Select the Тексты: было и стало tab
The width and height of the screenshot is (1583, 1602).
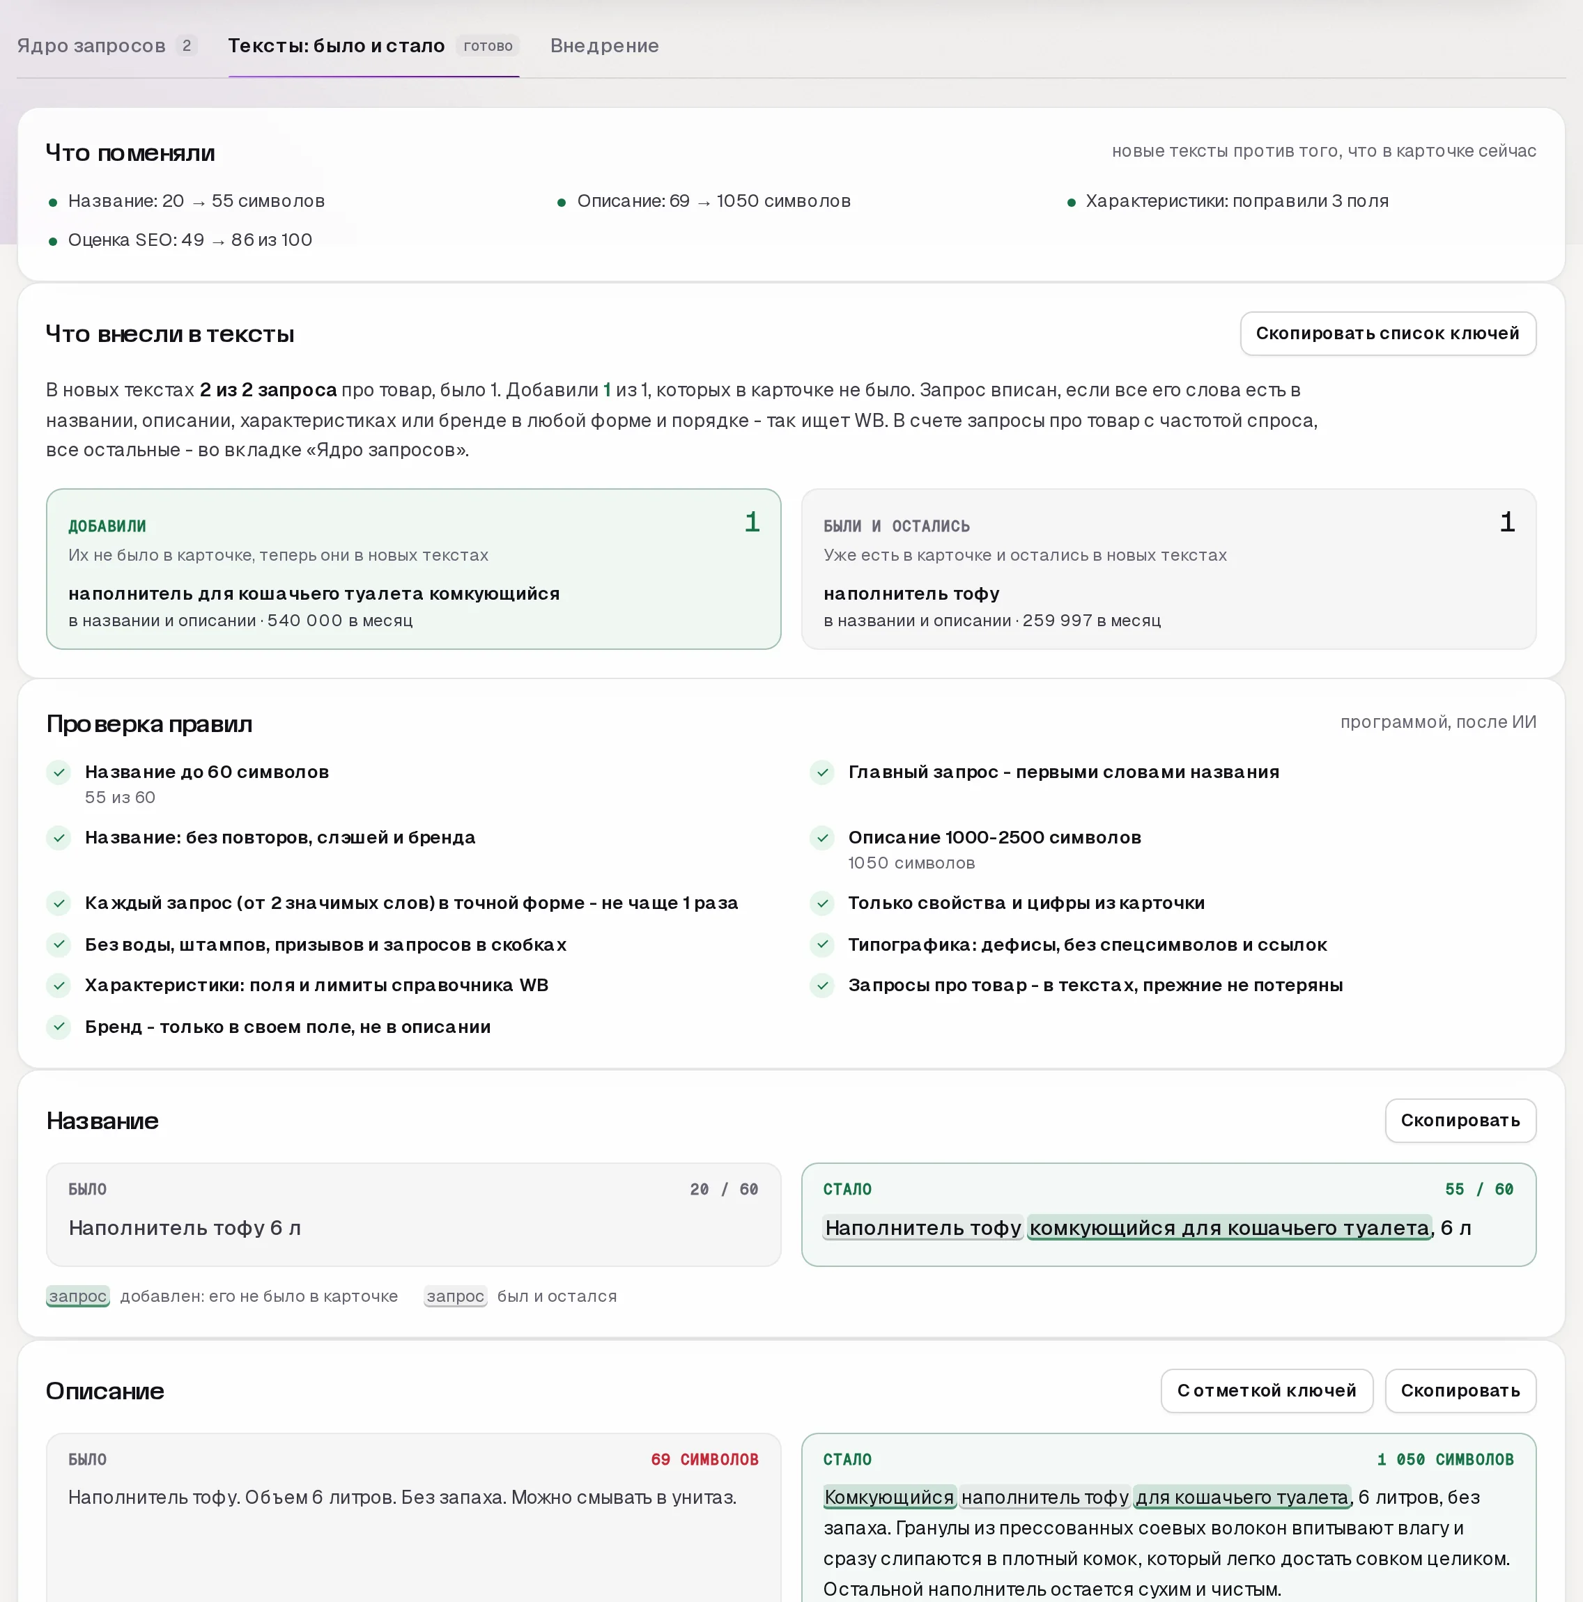(373, 45)
